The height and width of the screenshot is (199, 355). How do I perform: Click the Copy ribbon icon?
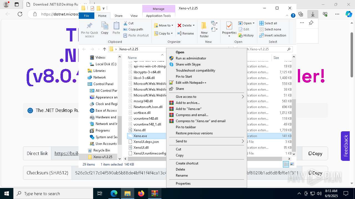105,28
